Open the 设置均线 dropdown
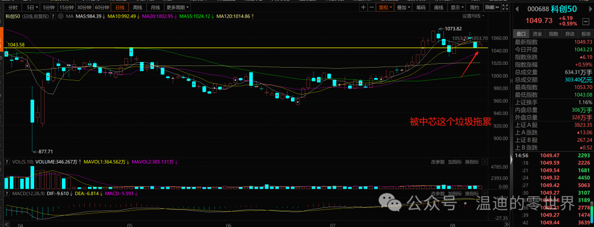The height and width of the screenshot is (227, 594). coord(473,16)
